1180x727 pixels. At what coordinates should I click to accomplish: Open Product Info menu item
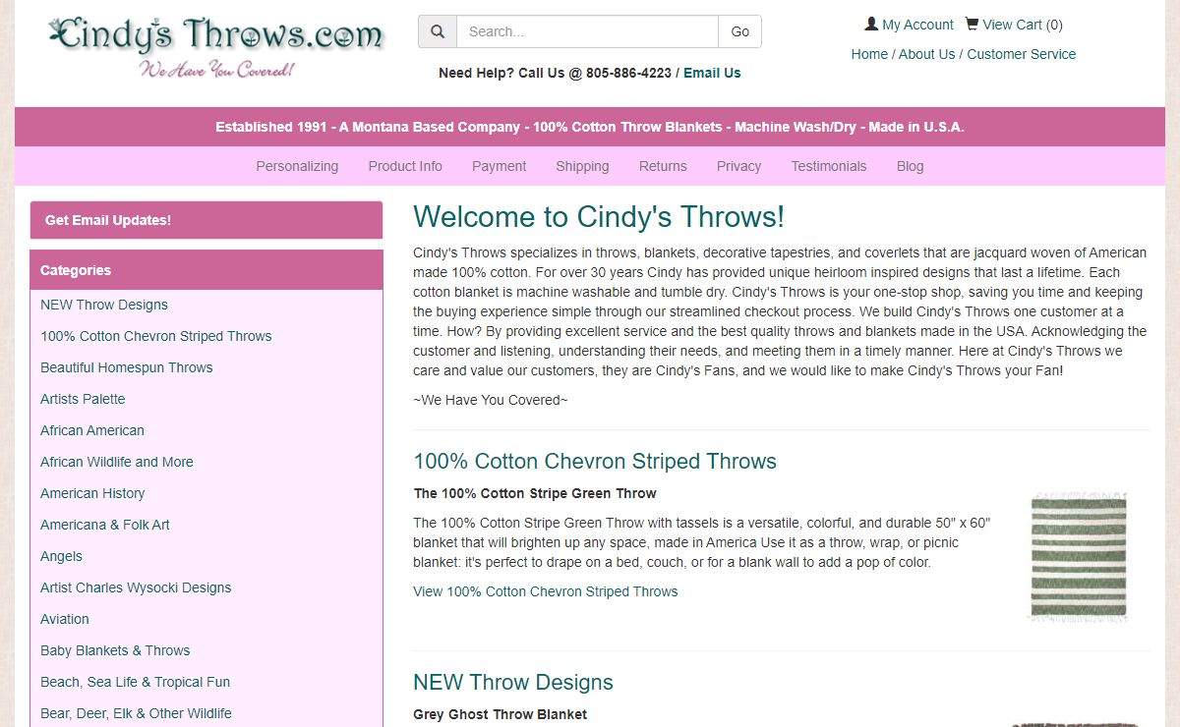(x=405, y=166)
